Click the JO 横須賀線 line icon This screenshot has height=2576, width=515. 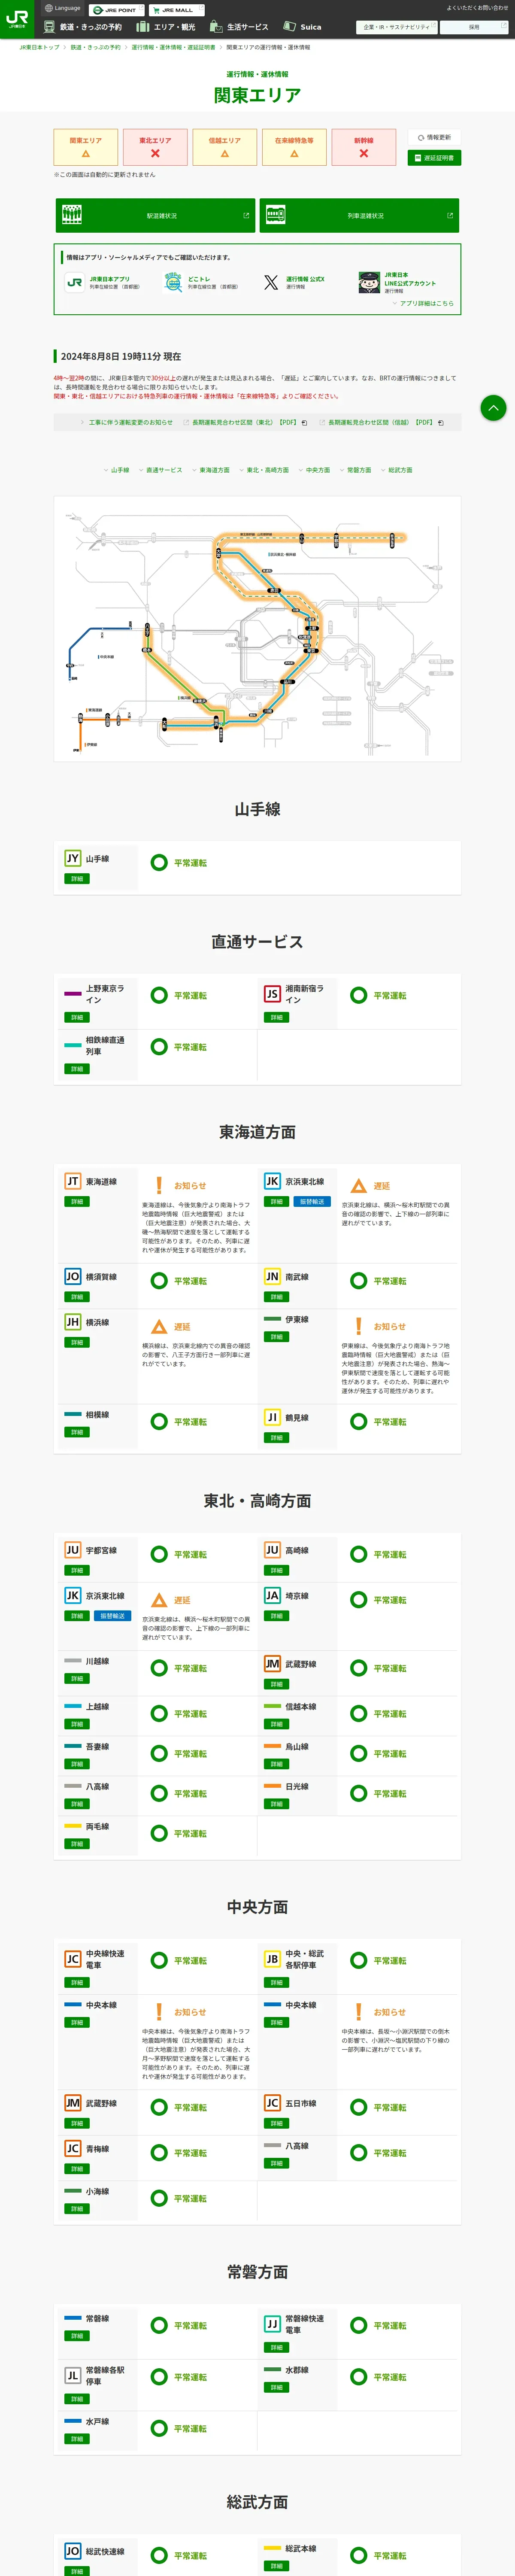(72, 1276)
